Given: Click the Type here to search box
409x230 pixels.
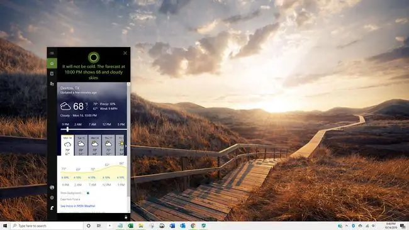Looking at the screenshot, I should [47, 226].
